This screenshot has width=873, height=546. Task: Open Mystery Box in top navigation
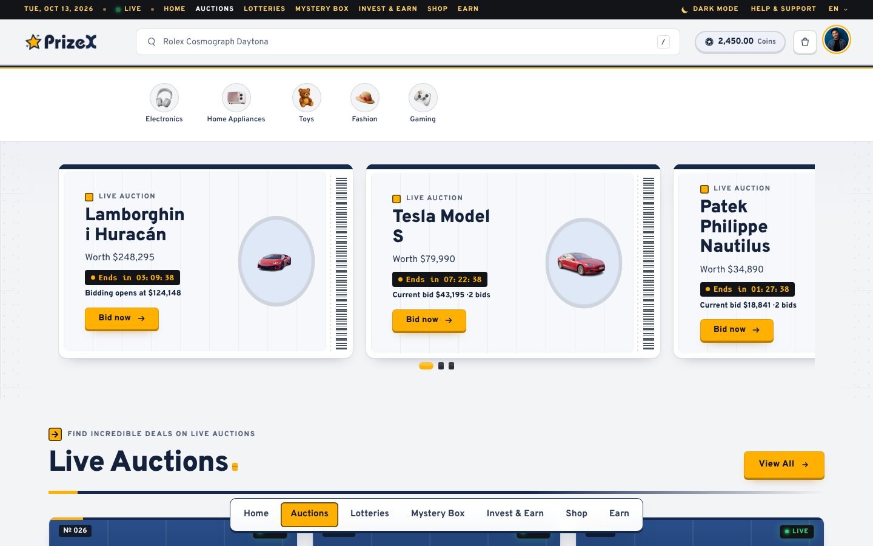click(322, 9)
